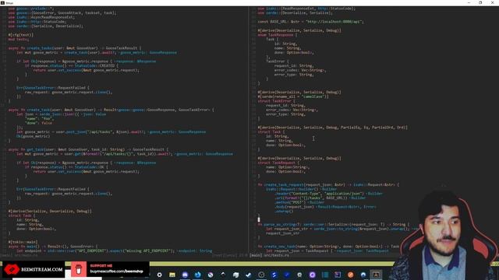Click '.header("Content-Type"' builder line

[328, 194]
